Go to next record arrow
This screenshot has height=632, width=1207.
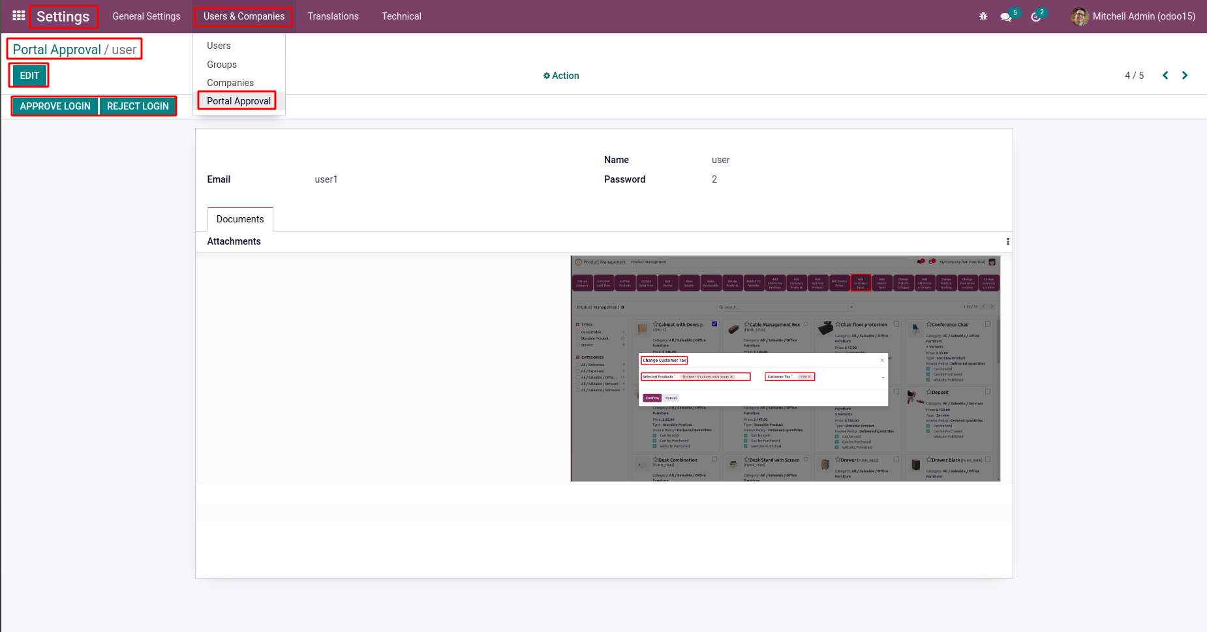tap(1185, 76)
